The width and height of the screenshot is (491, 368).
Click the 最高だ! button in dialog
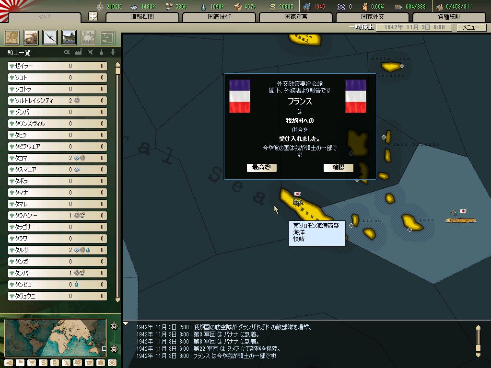261,167
